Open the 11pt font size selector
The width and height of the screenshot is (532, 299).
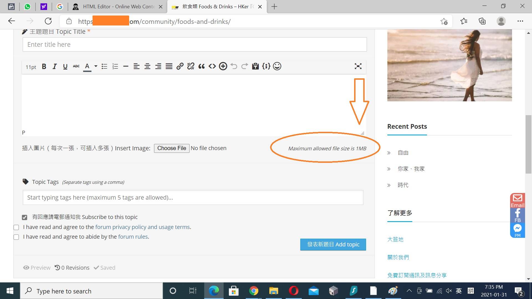(x=31, y=67)
